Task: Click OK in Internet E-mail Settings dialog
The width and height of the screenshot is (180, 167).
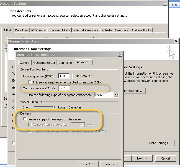Action: click(x=88, y=164)
